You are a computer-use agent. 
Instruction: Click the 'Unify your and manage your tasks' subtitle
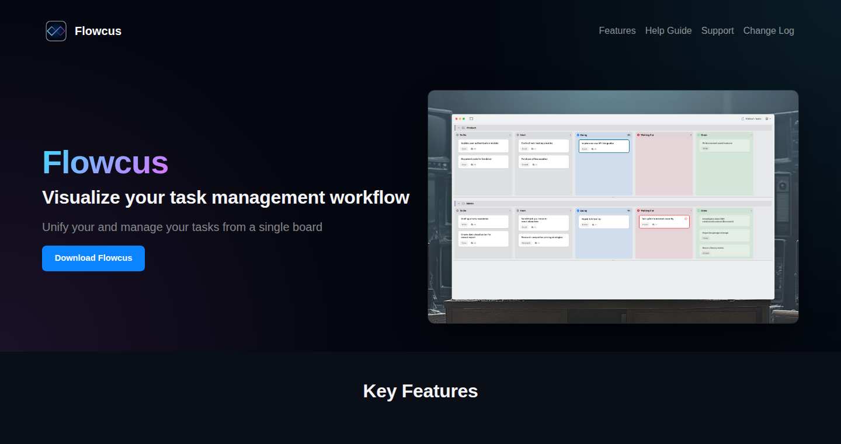[x=182, y=227]
